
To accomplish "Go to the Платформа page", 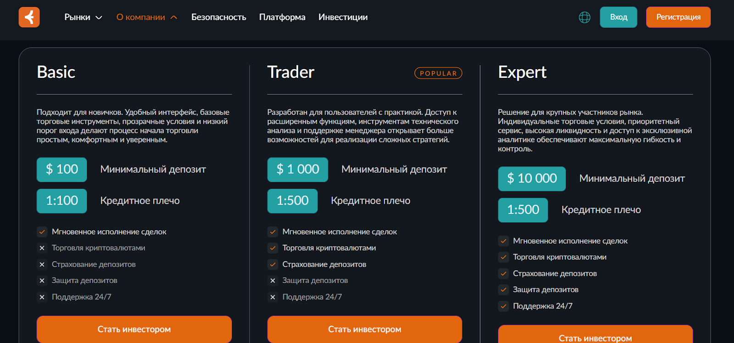I will (x=282, y=17).
